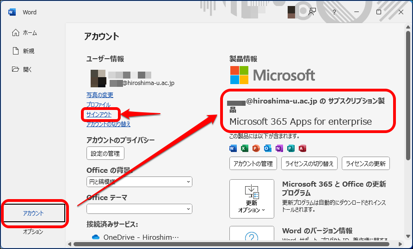Screen dimensions: 413x249
Task: Click the Access product icon
Action: point(302,148)
